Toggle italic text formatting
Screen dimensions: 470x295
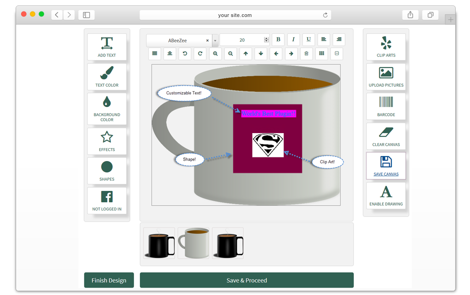(293, 39)
